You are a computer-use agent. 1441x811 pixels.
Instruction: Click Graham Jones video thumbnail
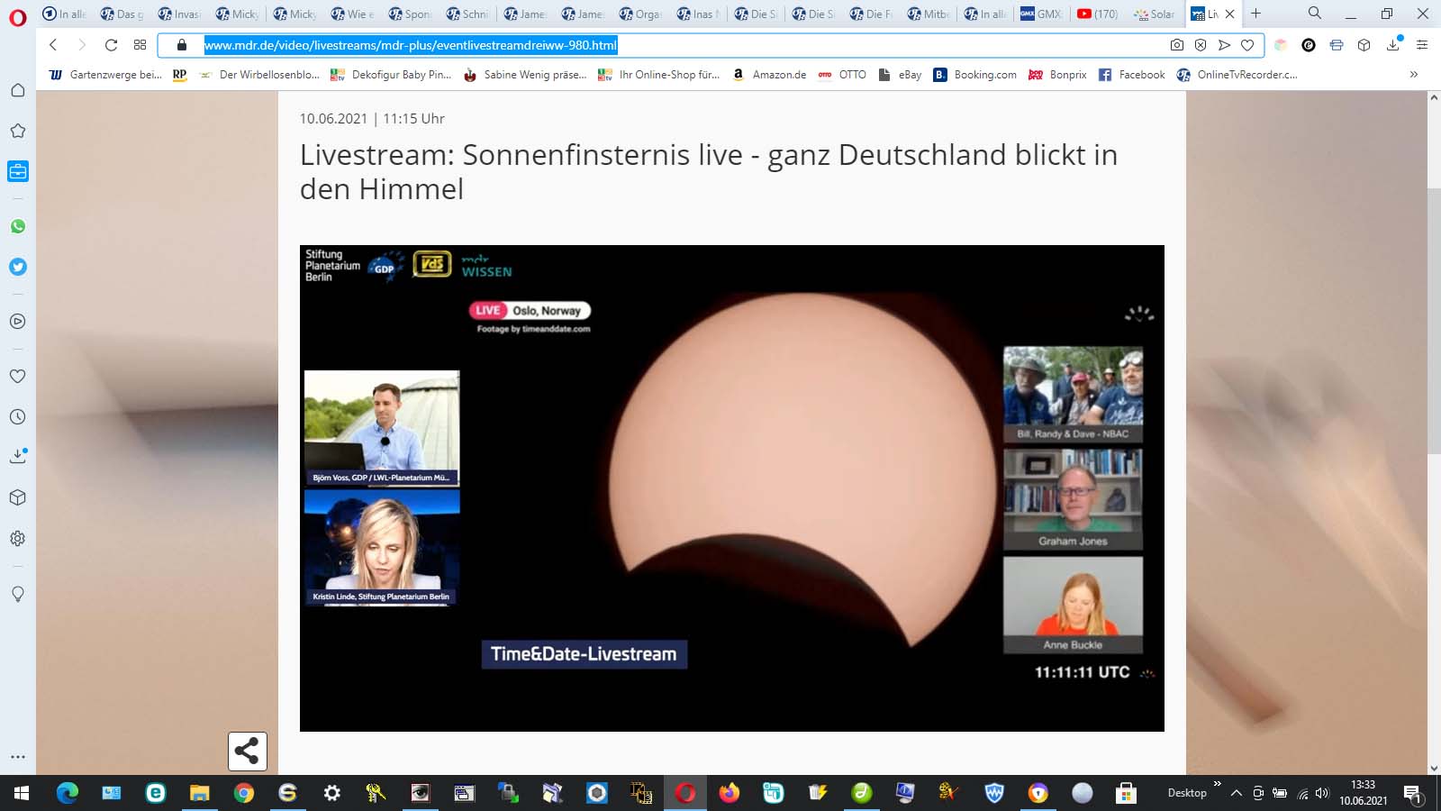tap(1073, 500)
